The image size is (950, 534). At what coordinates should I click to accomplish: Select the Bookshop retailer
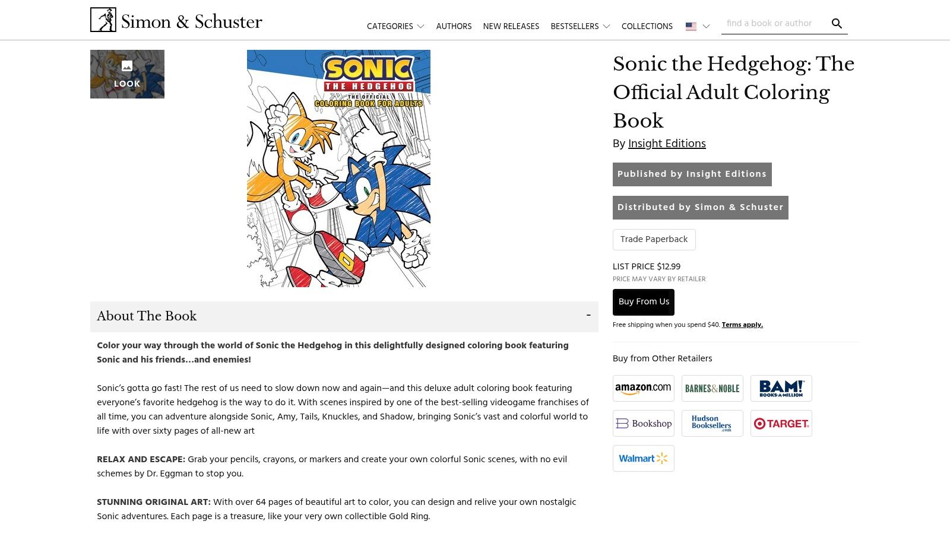tap(643, 423)
